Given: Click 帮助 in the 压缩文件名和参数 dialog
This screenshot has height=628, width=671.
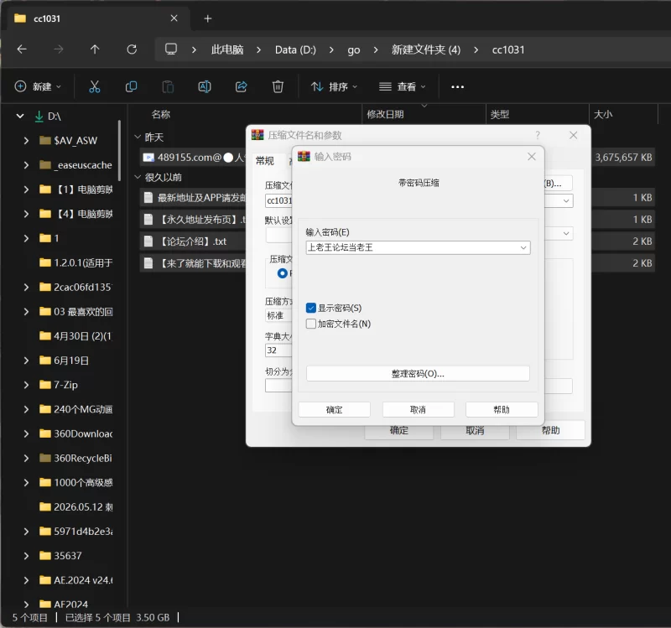Looking at the screenshot, I should [x=550, y=430].
